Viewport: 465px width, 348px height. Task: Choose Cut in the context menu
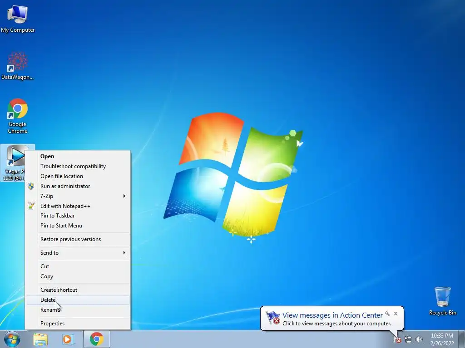78,266
